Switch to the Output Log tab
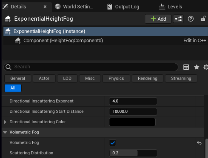The height and width of the screenshot is (158, 208). point(123,7)
